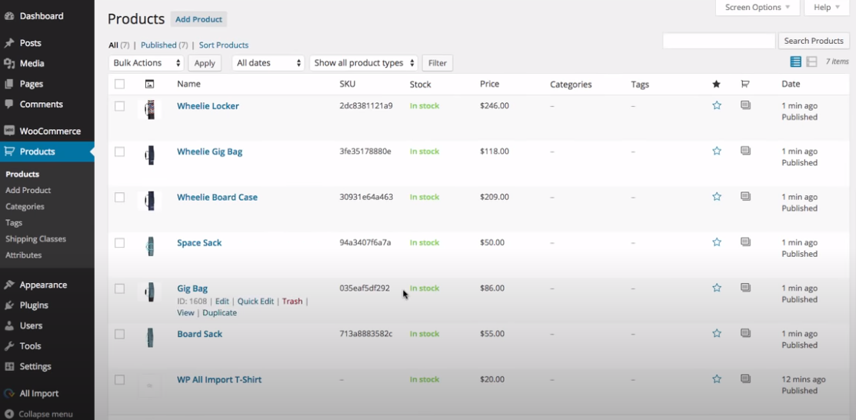Image resolution: width=856 pixels, height=420 pixels.
Task: Check the select-all products checkbox
Action: [119, 84]
